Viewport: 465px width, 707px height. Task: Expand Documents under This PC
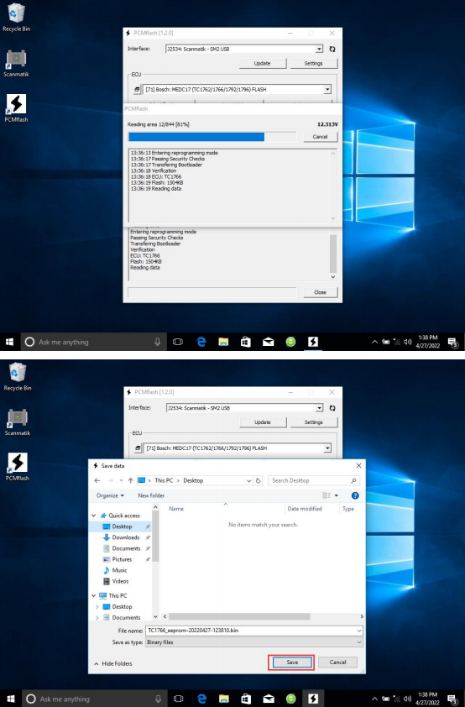coord(97,618)
